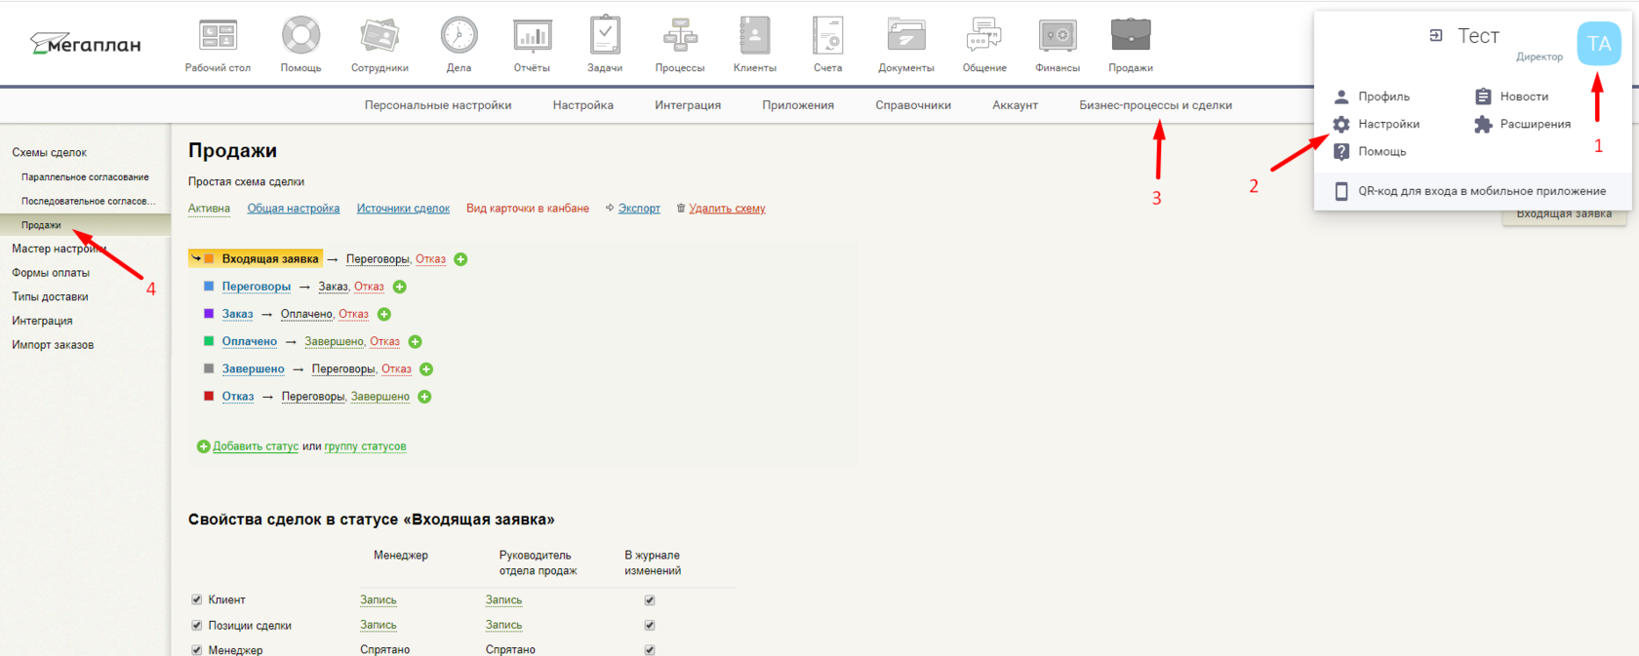Add transition for Оплачено status
The height and width of the screenshot is (656, 1639).
(415, 341)
